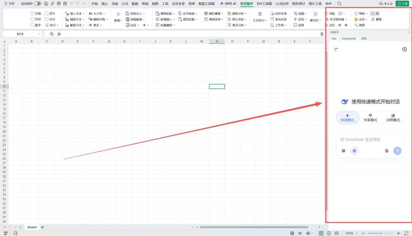The image size is (412, 236).
Task: Open the chat history menu icon
Action: click(336, 49)
